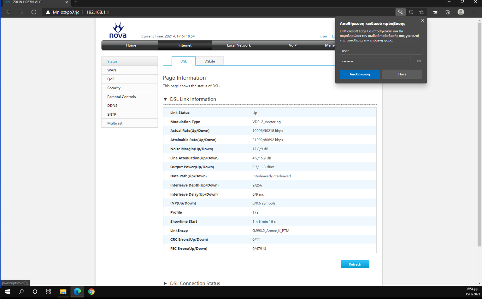Click the Link Status label
482x299 pixels.
[x=180, y=113]
